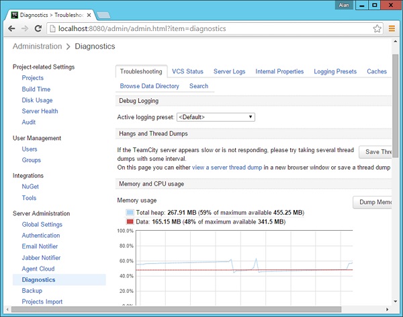Open the Browse Data Directory tab
This screenshot has width=403, height=317.
tap(149, 86)
